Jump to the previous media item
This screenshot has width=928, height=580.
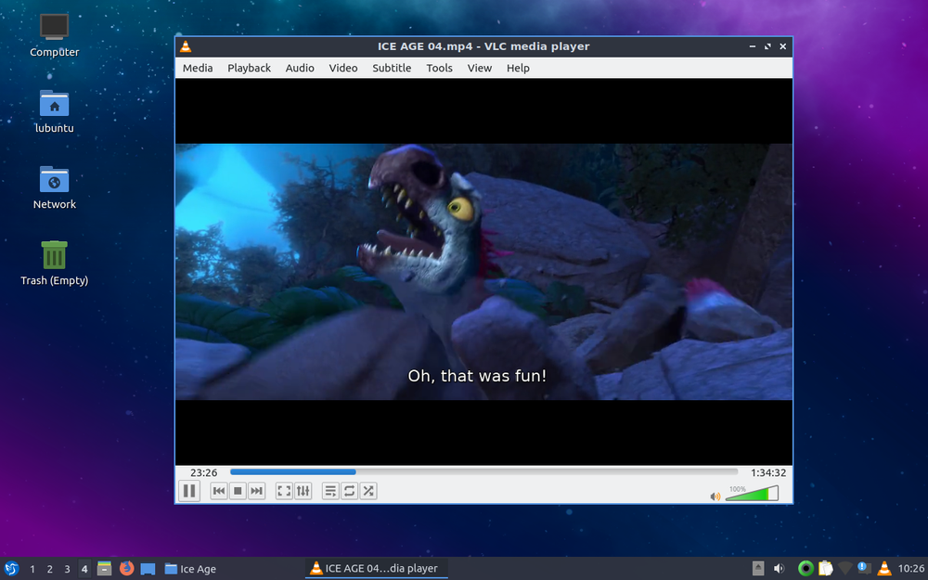pyautogui.click(x=219, y=491)
